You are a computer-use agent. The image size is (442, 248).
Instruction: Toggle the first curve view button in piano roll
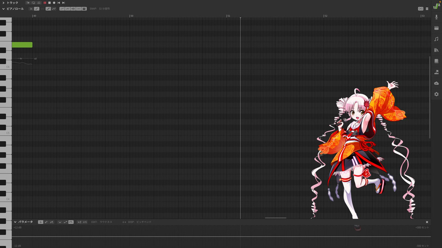coord(62,9)
